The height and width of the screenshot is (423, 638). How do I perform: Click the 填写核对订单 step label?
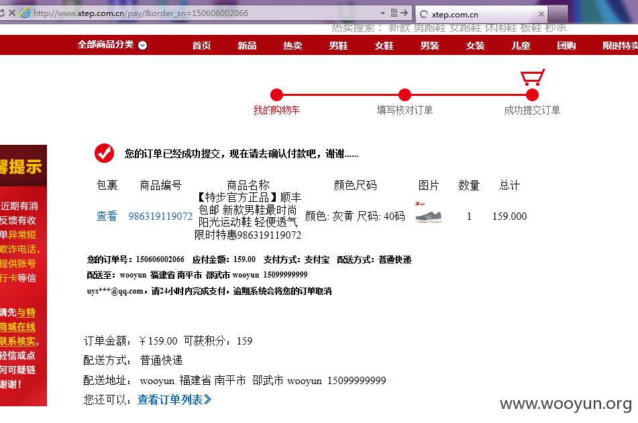pyautogui.click(x=405, y=110)
